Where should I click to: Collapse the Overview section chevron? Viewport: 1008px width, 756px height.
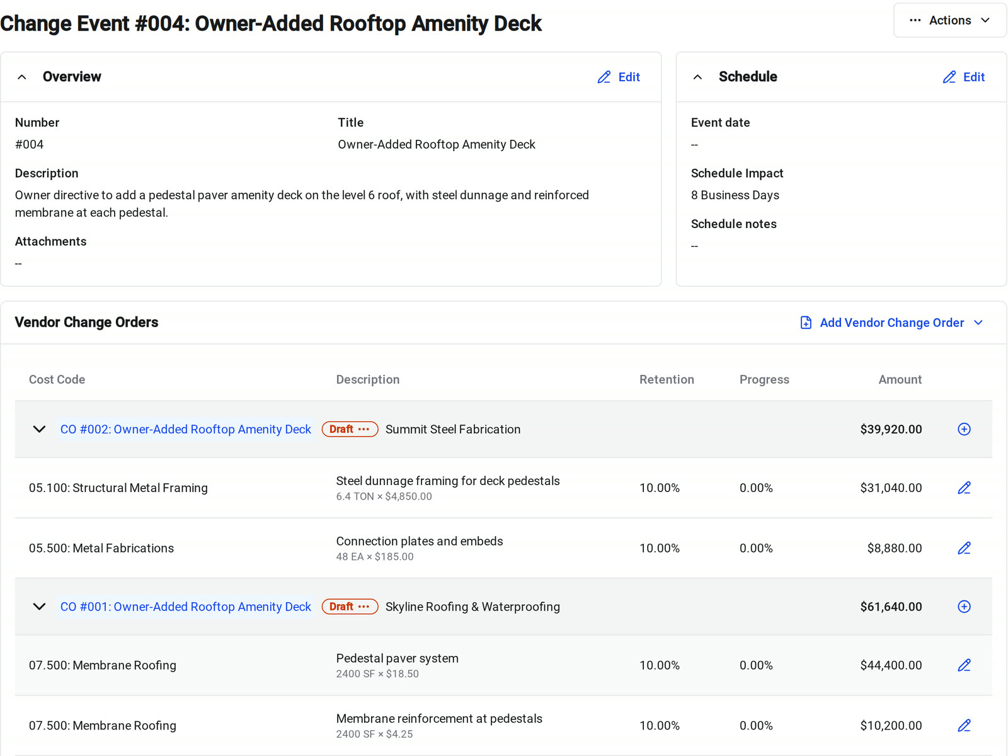(22, 77)
